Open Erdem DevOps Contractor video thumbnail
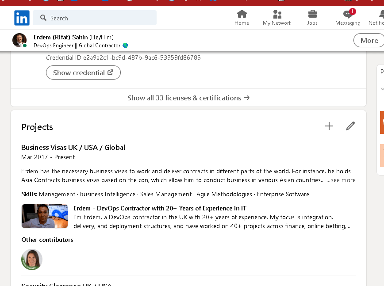 pos(45,216)
